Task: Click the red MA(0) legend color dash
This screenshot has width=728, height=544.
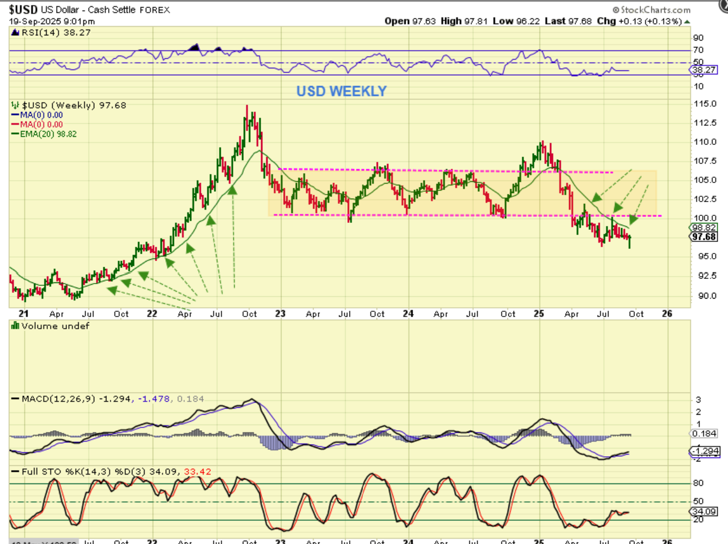Action: 15,124
